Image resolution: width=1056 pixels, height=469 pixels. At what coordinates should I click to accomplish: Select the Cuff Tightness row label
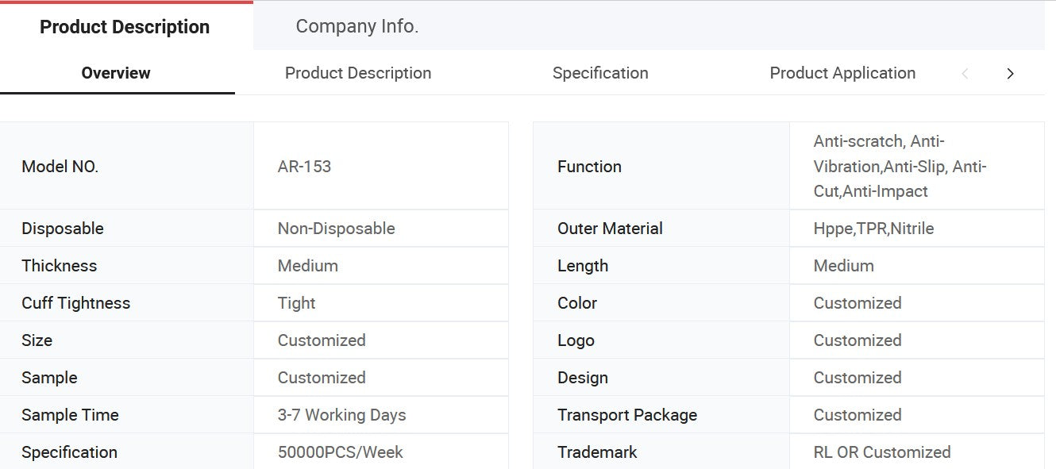(x=75, y=303)
